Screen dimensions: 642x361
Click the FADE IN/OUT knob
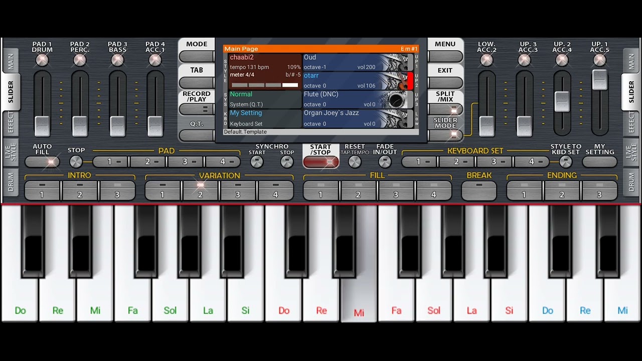pos(385,161)
